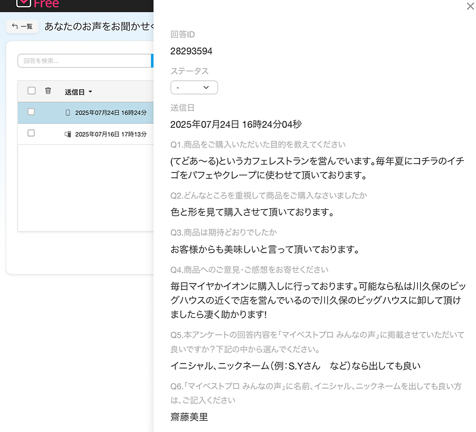476x432 pixels.
Task: Tick the select-all checkbox in table header
Action: click(x=32, y=91)
